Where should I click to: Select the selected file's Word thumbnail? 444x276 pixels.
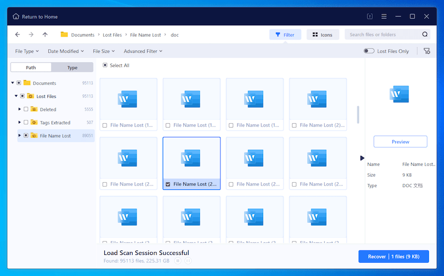click(191, 158)
